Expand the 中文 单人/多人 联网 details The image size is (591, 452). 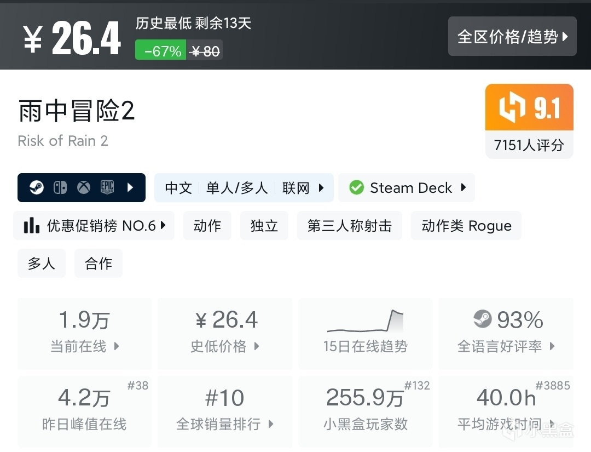click(244, 188)
